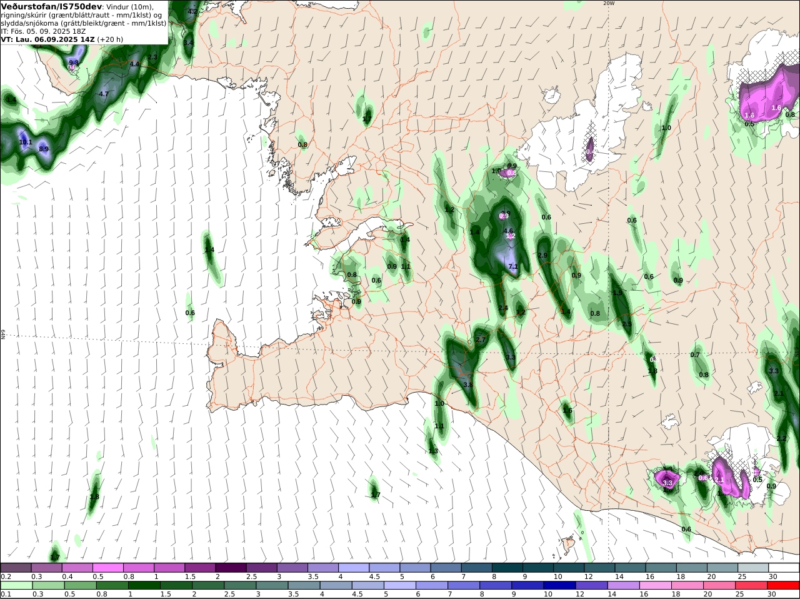Click the "0.1" label in the lower legend row

(x=6, y=594)
